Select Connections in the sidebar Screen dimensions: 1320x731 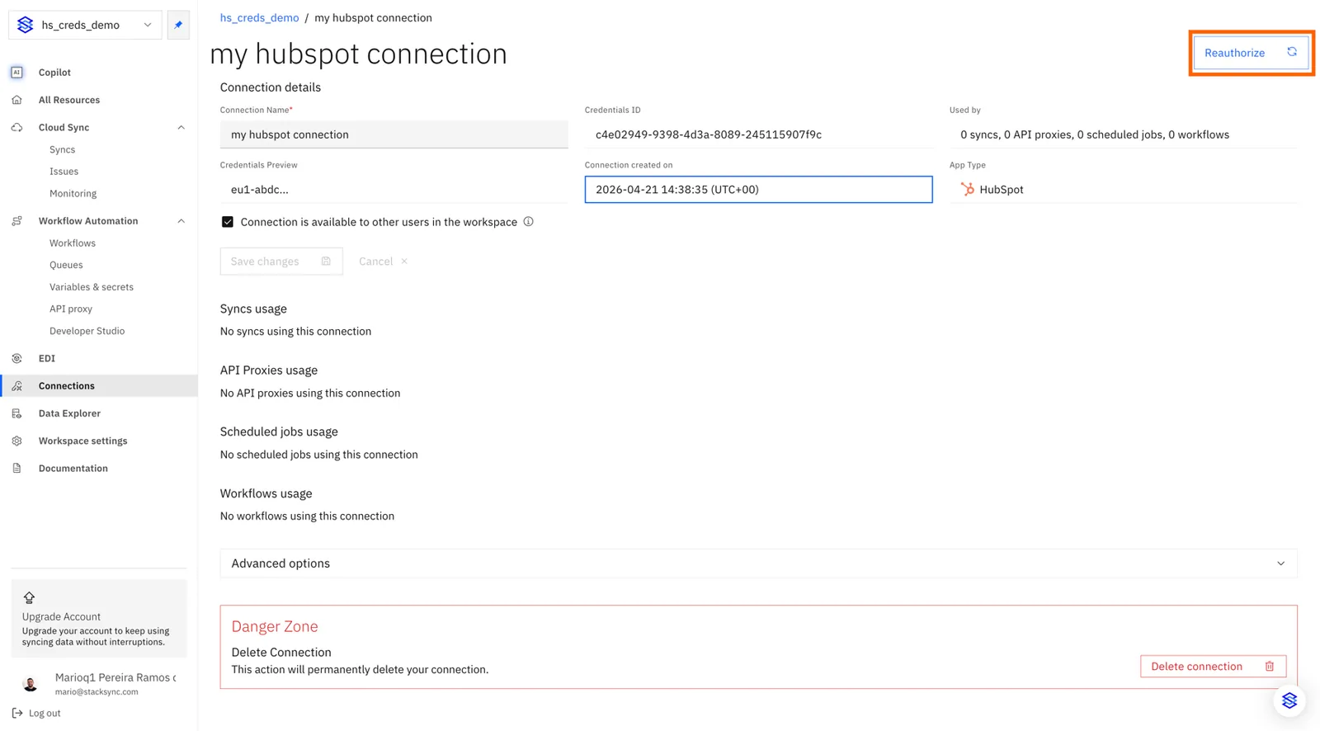(x=99, y=386)
